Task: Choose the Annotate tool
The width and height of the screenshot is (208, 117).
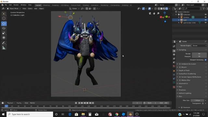Action: [x=4, y=43]
